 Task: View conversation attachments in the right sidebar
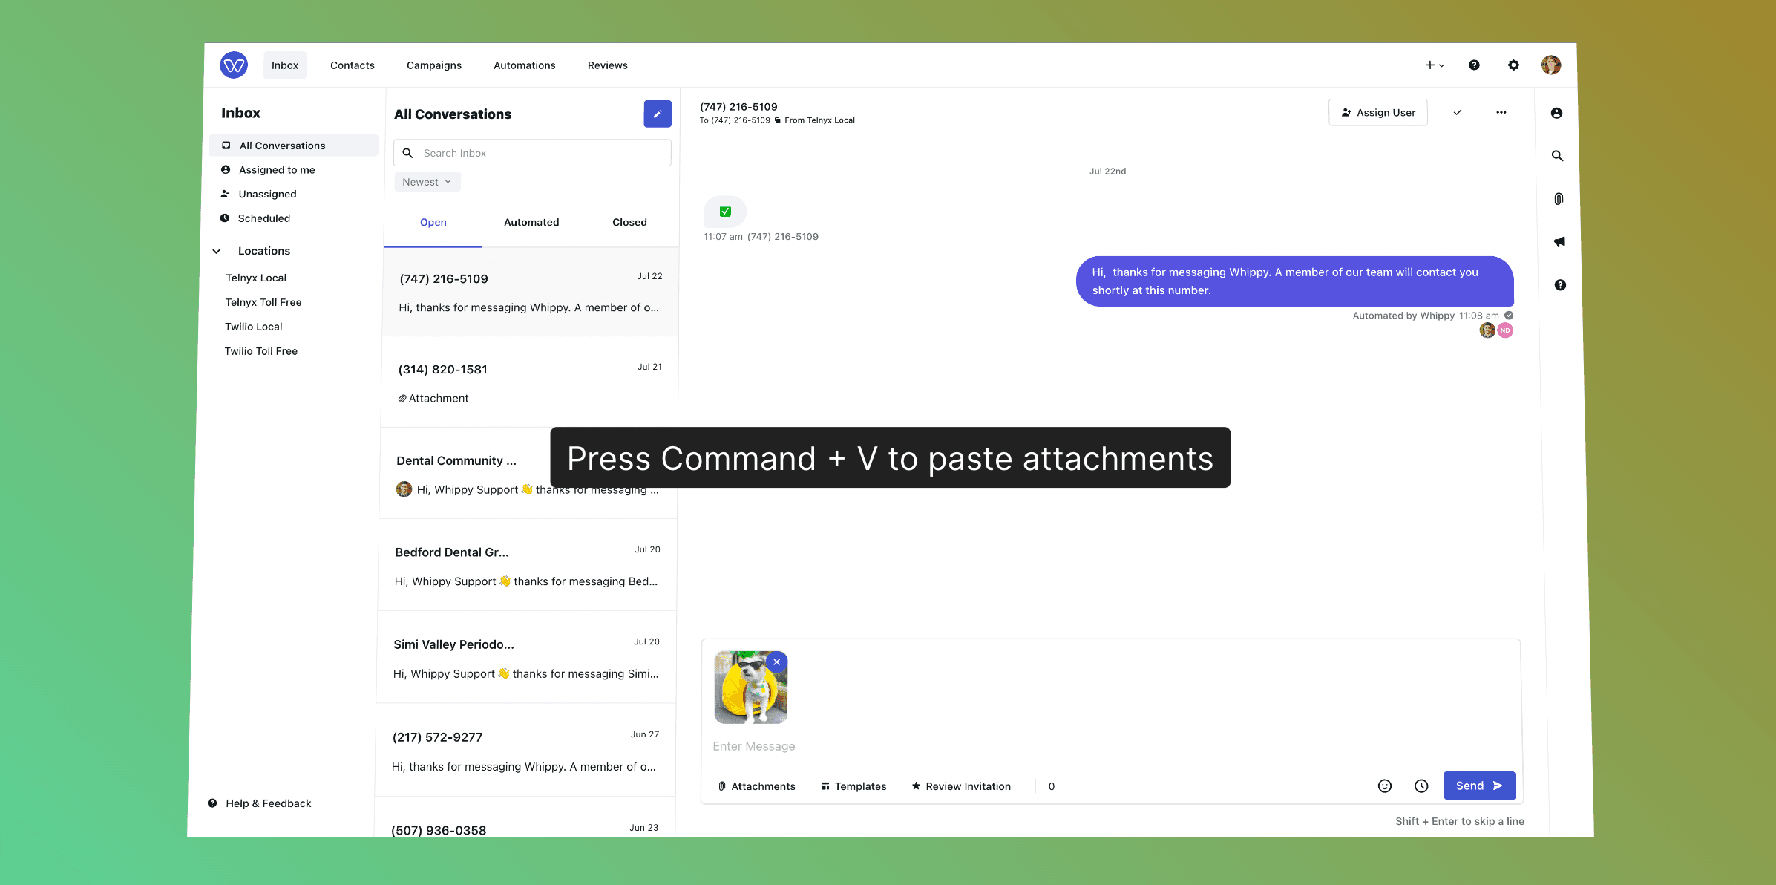(x=1557, y=198)
